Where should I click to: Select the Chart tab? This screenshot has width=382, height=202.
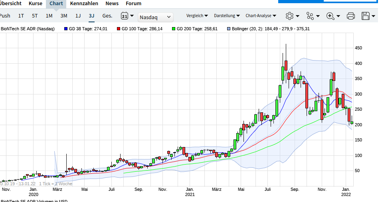(56, 4)
